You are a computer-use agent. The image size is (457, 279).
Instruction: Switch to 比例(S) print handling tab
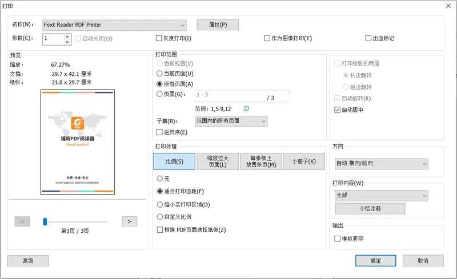[x=174, y=161]
